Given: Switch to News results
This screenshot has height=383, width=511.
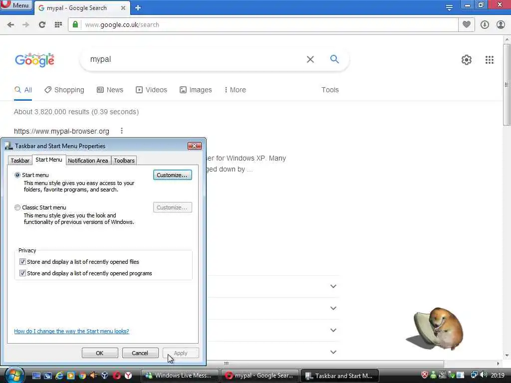Looking at the screenshot, I should pos(110,90).
